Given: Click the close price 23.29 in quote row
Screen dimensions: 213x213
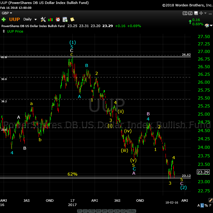Looking at the screenshot, I should (x=107, y=26).
